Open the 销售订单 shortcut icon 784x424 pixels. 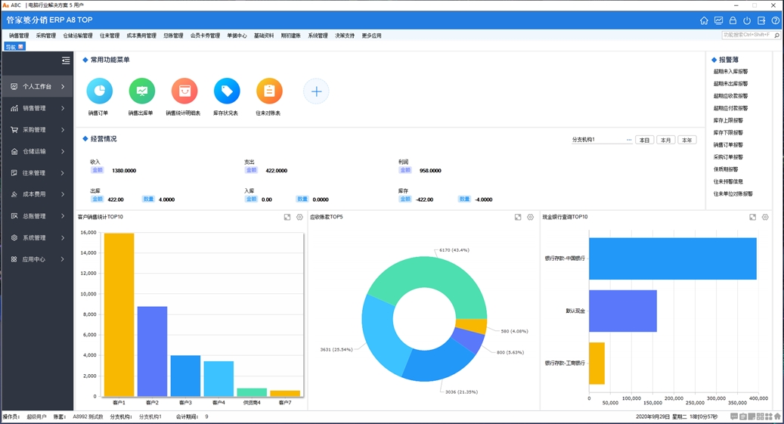(99, 91)
